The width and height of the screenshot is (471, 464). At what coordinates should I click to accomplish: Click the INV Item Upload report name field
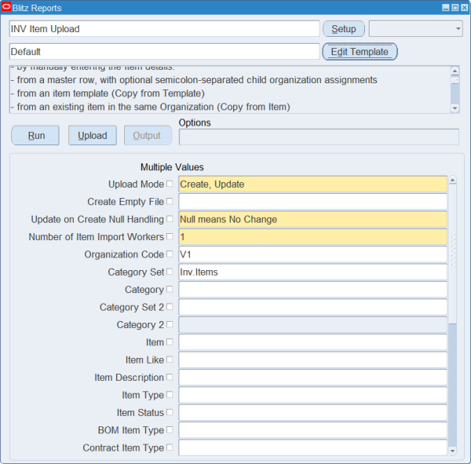pyautogui.click(x=164, y=29)
